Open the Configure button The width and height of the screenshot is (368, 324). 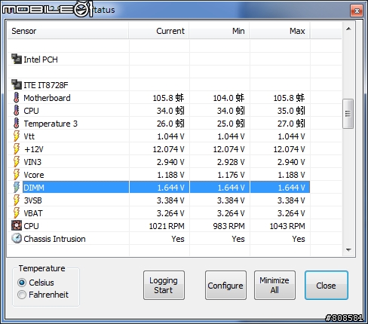225,285
